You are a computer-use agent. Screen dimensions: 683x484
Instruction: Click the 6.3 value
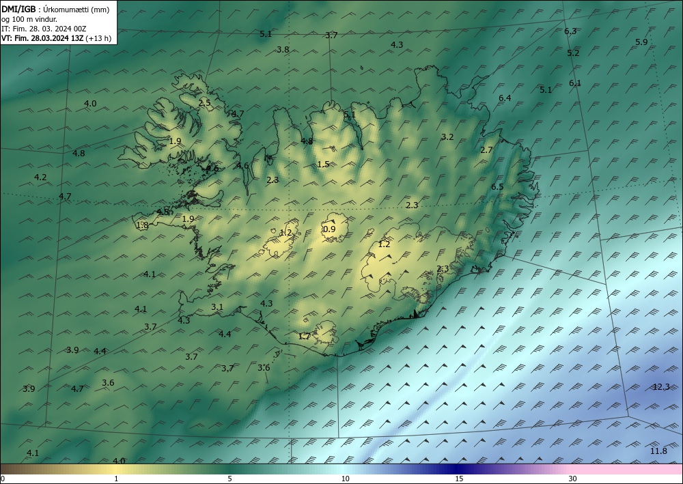click(x=570, y=31)
